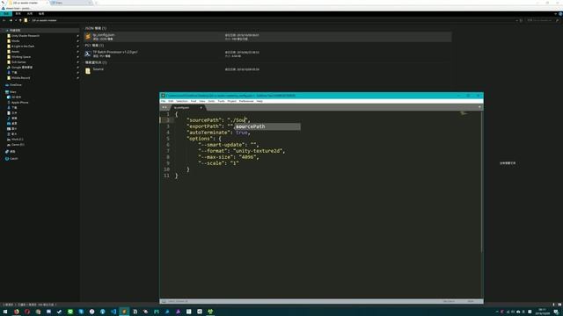
Task: Open the Edit menu in Sublime Text
Action: pos(171,102)
